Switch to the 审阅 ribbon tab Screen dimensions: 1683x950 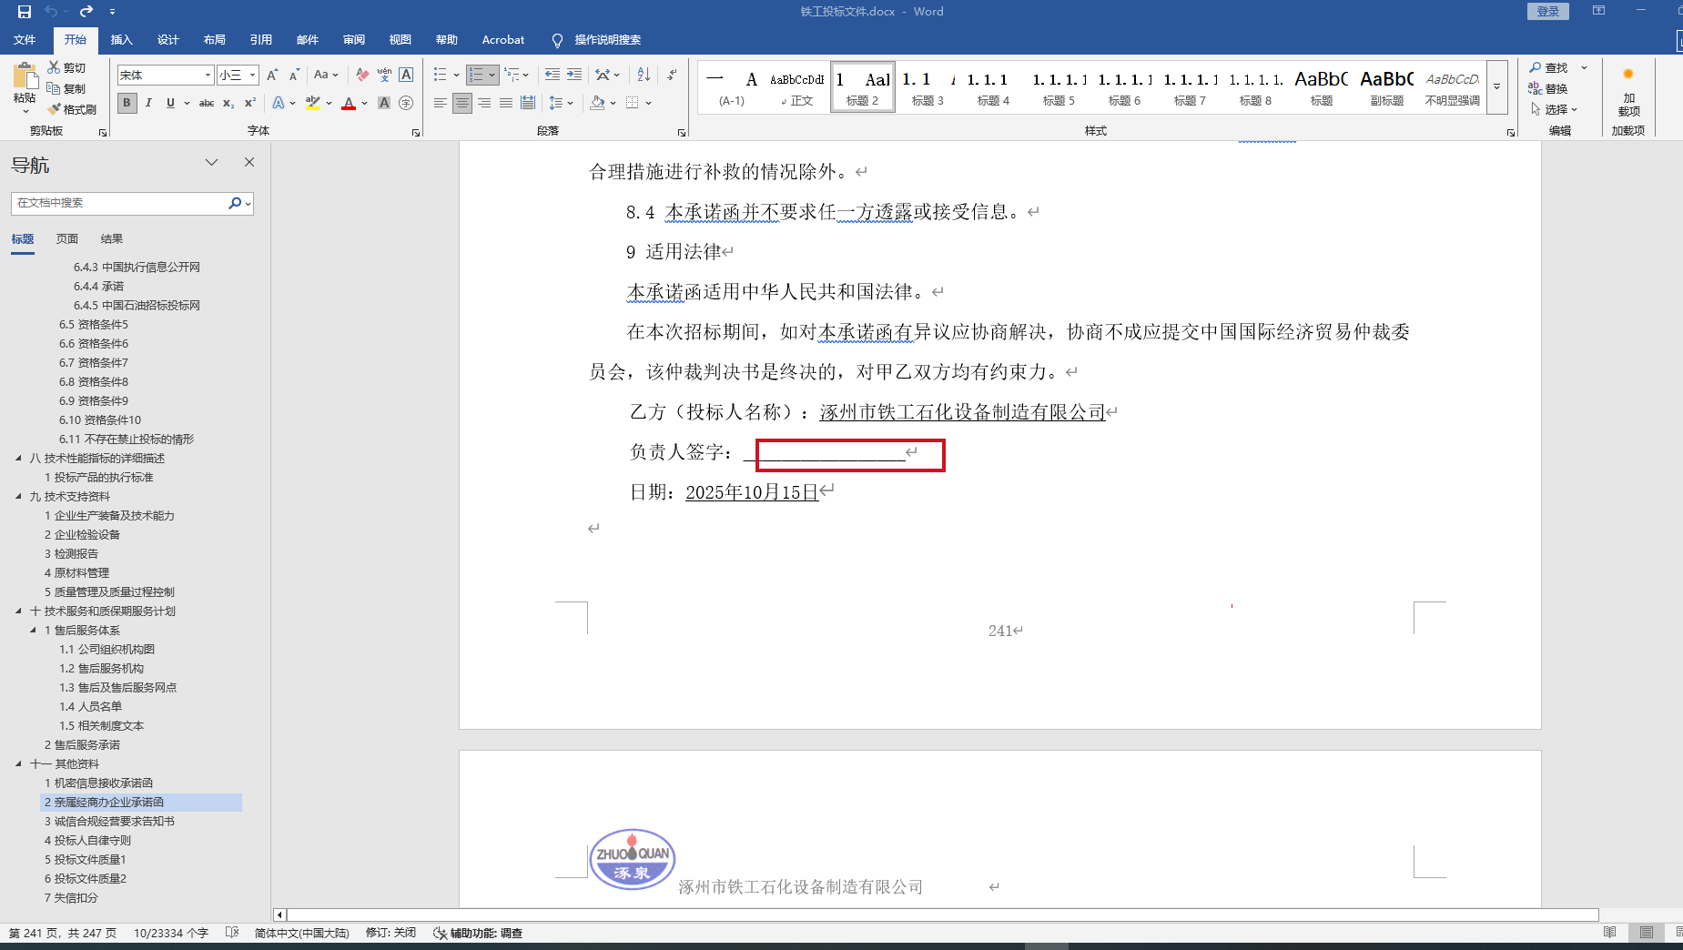(x=354, y=40)
